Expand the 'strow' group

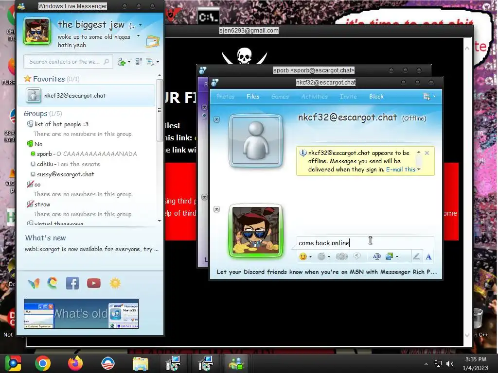click(30, 204)
